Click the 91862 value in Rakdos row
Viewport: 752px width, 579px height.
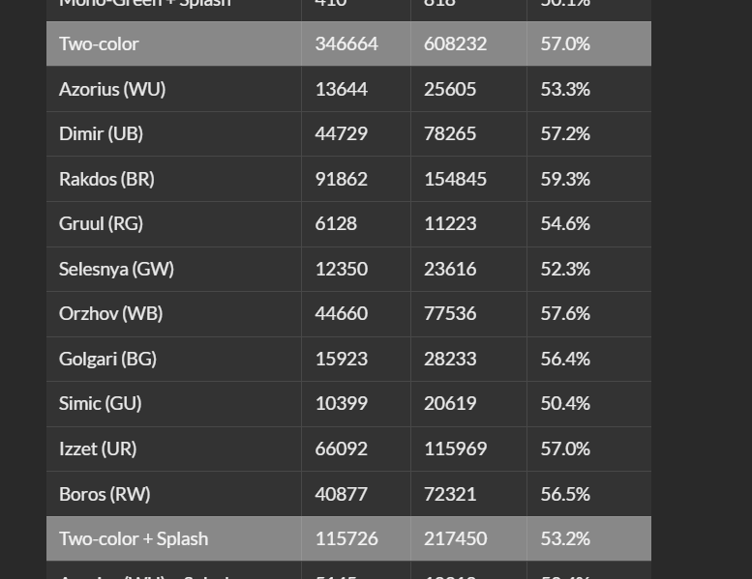tap(341, 179)
